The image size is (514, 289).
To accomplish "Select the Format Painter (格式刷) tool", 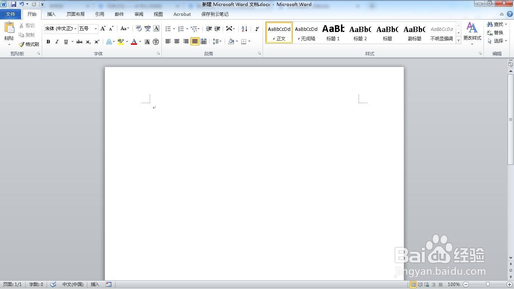I will click(x=29, y=44).
